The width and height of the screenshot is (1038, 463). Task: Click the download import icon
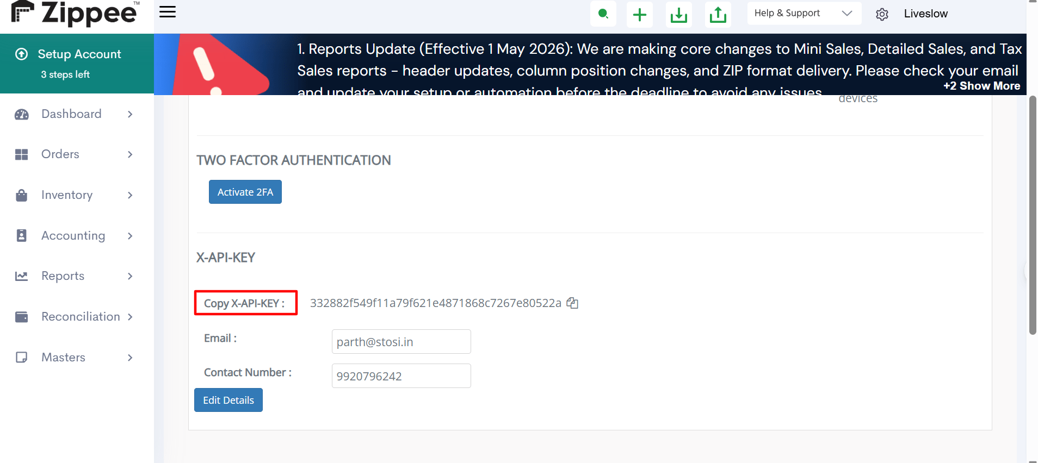(x=679, y=14)
